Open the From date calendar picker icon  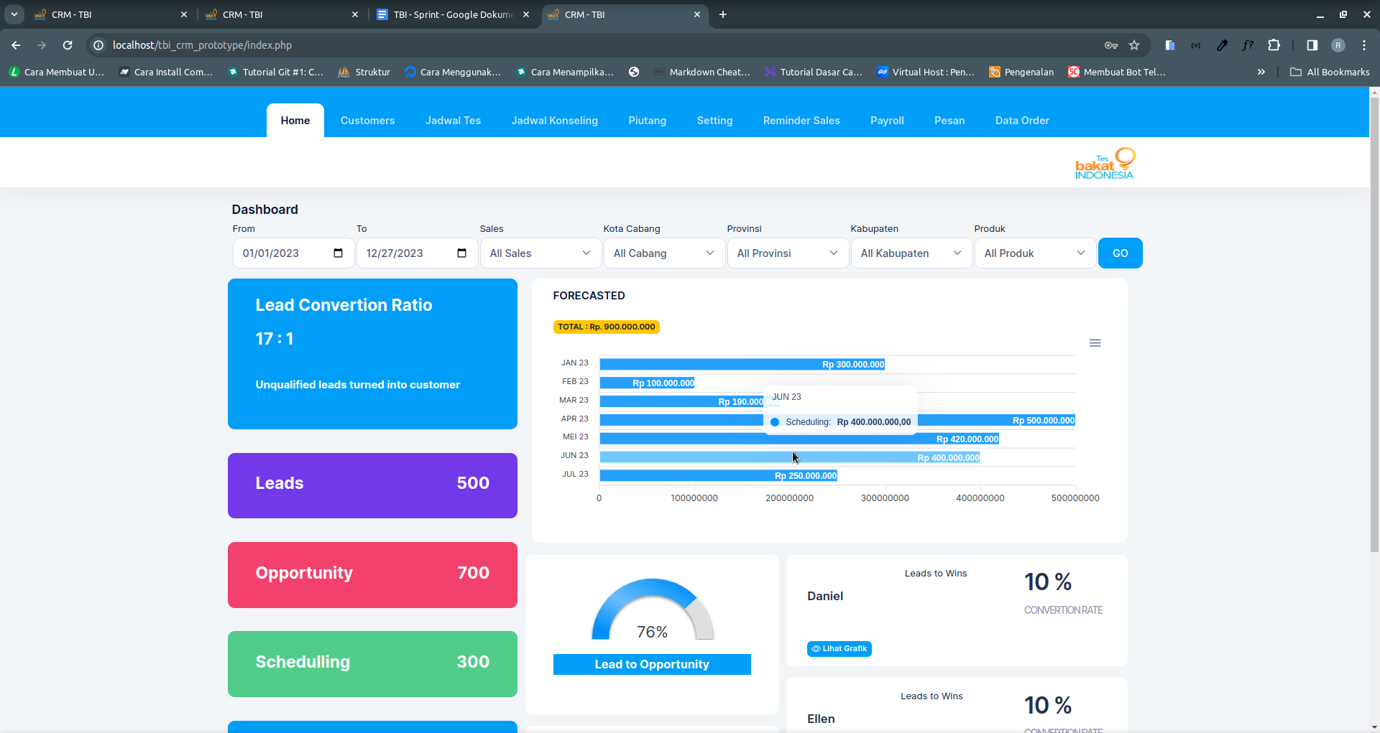pyautogui.click(x=339, y=253)
